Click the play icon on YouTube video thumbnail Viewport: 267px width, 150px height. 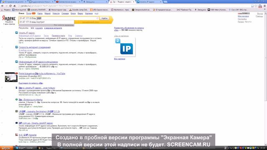click(8, 79)
